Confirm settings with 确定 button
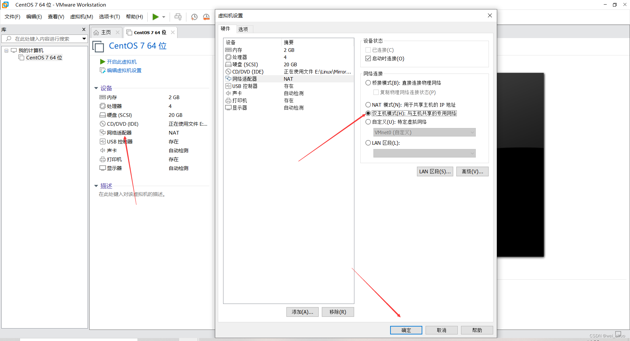The image size is (630, 341). (406, 330)
